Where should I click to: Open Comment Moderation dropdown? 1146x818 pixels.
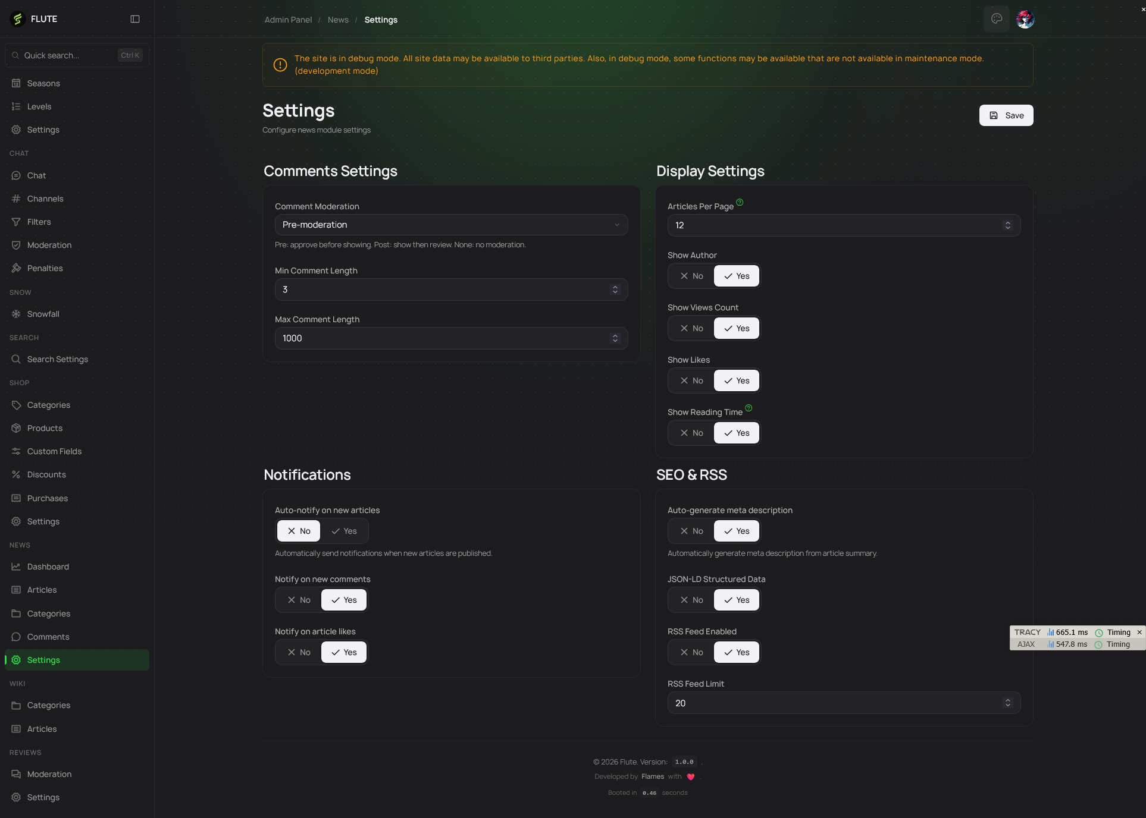click(451, 225)
